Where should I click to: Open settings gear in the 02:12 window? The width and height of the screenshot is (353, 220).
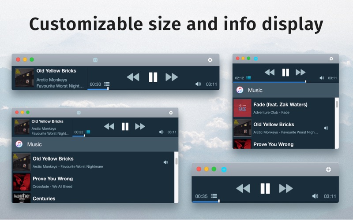click(x=331, y=59)
